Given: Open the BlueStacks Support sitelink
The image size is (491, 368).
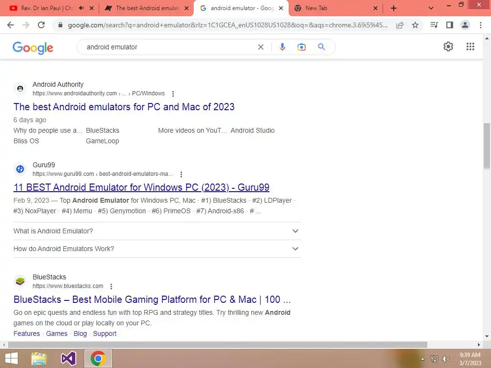Looking at the screenshot, I should point(105,333).
